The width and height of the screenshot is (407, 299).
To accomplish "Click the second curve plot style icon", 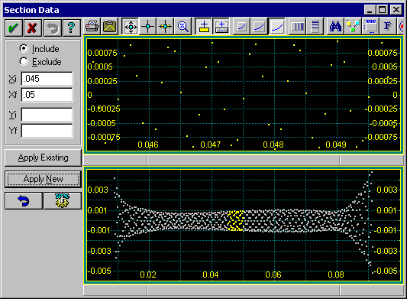I will coord(259,26).
